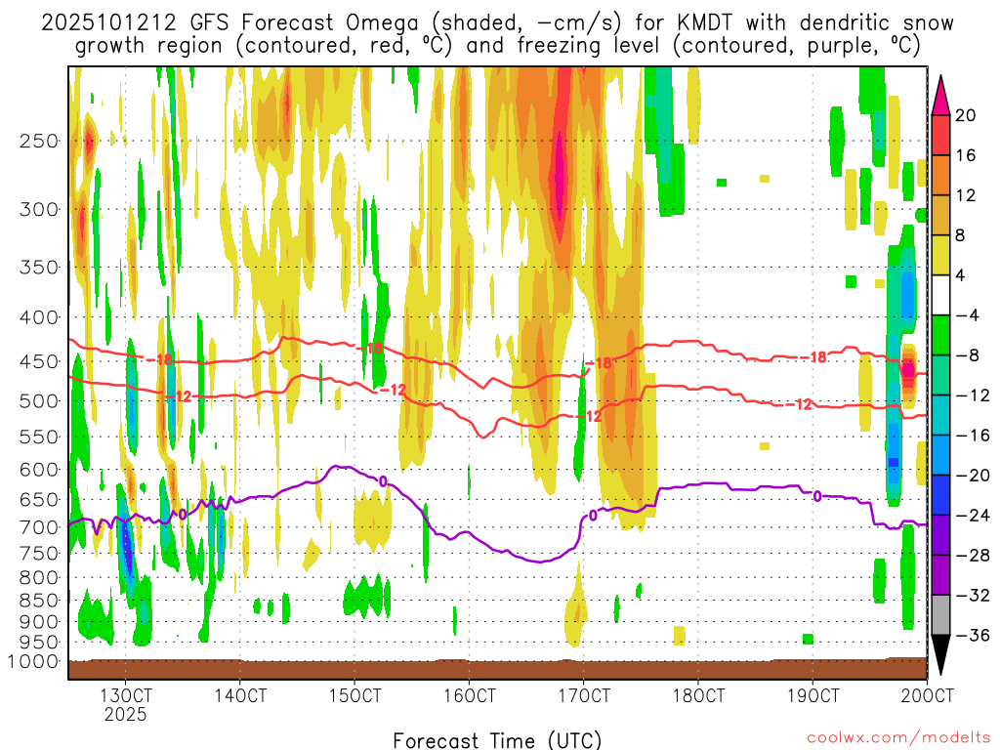Click the 400 pressure level label

click(x=39, y=317)
